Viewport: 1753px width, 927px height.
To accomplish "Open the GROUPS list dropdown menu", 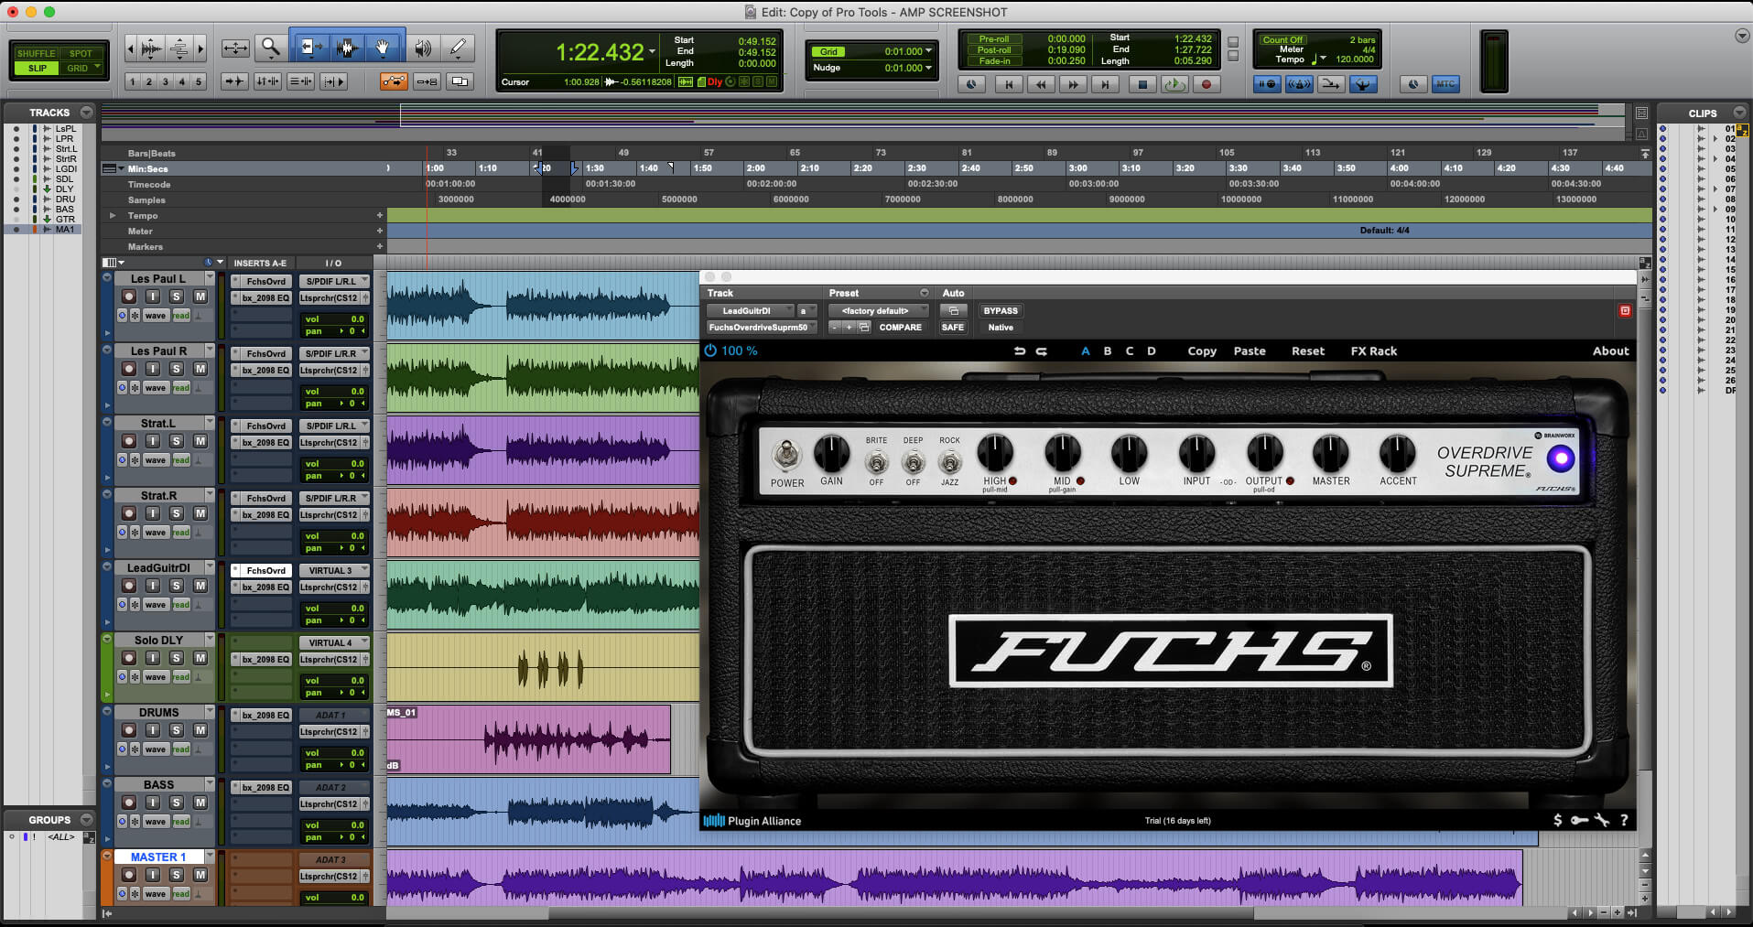I will click(x=86, y=819).
